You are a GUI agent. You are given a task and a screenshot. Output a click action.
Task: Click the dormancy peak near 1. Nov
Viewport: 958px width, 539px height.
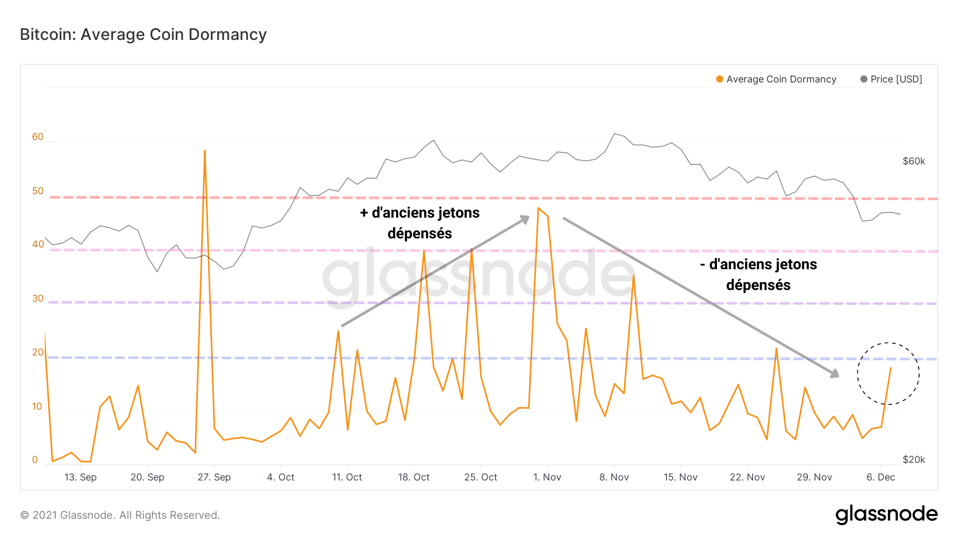pyautogui.click(x=539, y=208)
